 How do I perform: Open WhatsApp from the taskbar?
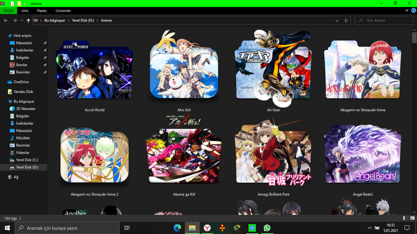pyautogui.click(x=267, y=228)
